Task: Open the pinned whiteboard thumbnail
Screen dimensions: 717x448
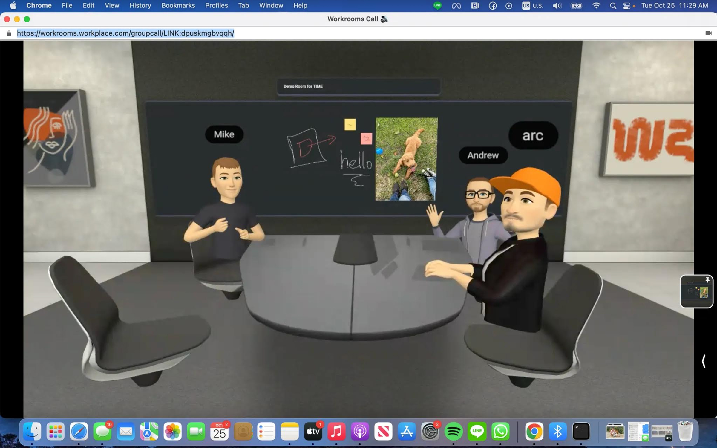Action: coord(696,291)
